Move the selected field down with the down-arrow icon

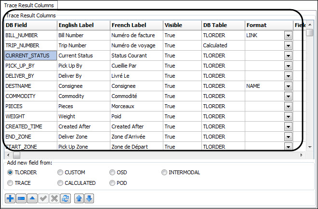click(x=90, y=198)
